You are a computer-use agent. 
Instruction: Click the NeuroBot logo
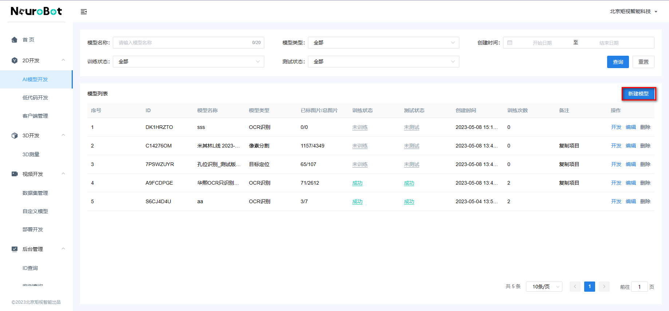click(x=36, y=11)
